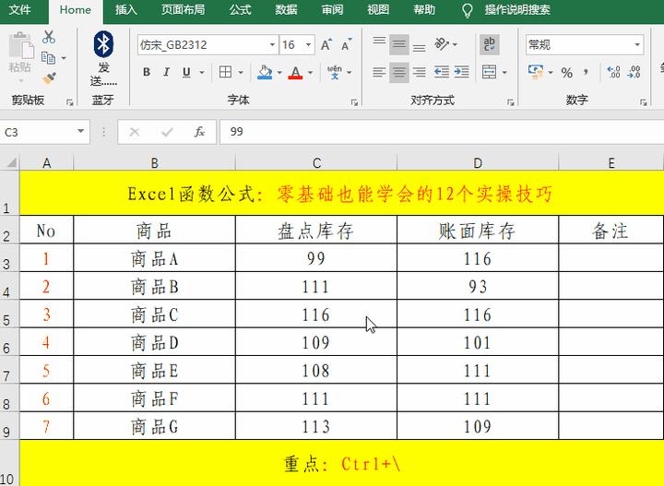Apply accounting number format icon
664x486 pixels.
click(x=536, y=72)
